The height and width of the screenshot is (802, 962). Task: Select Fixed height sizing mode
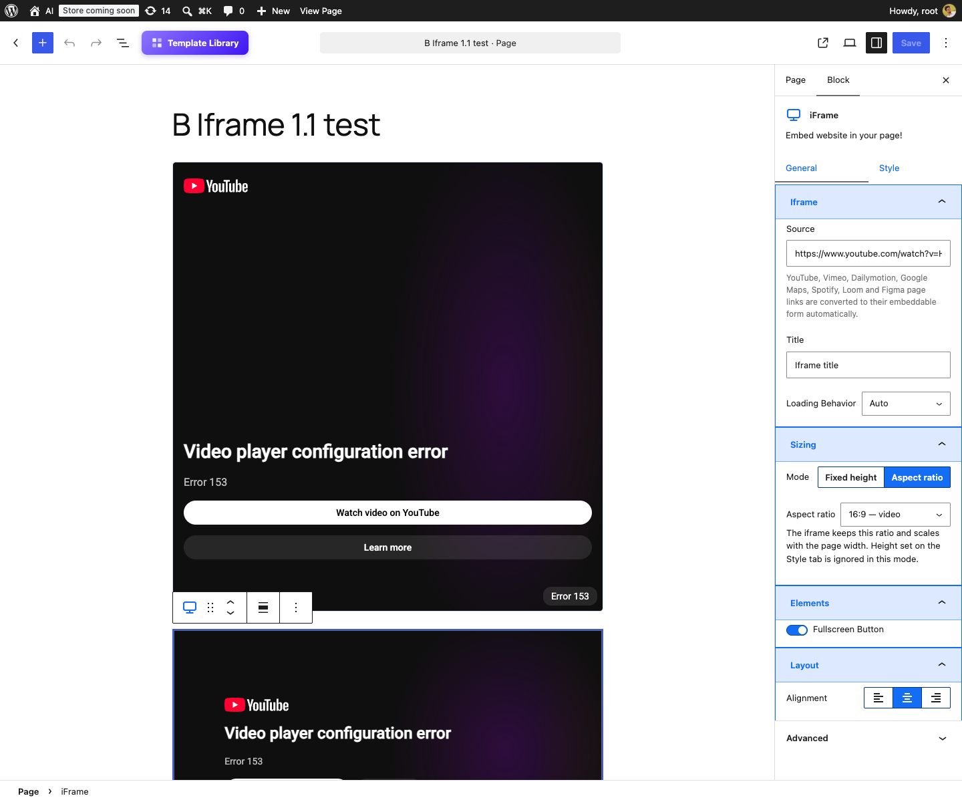pyautogui.click(x=850, y=477)
